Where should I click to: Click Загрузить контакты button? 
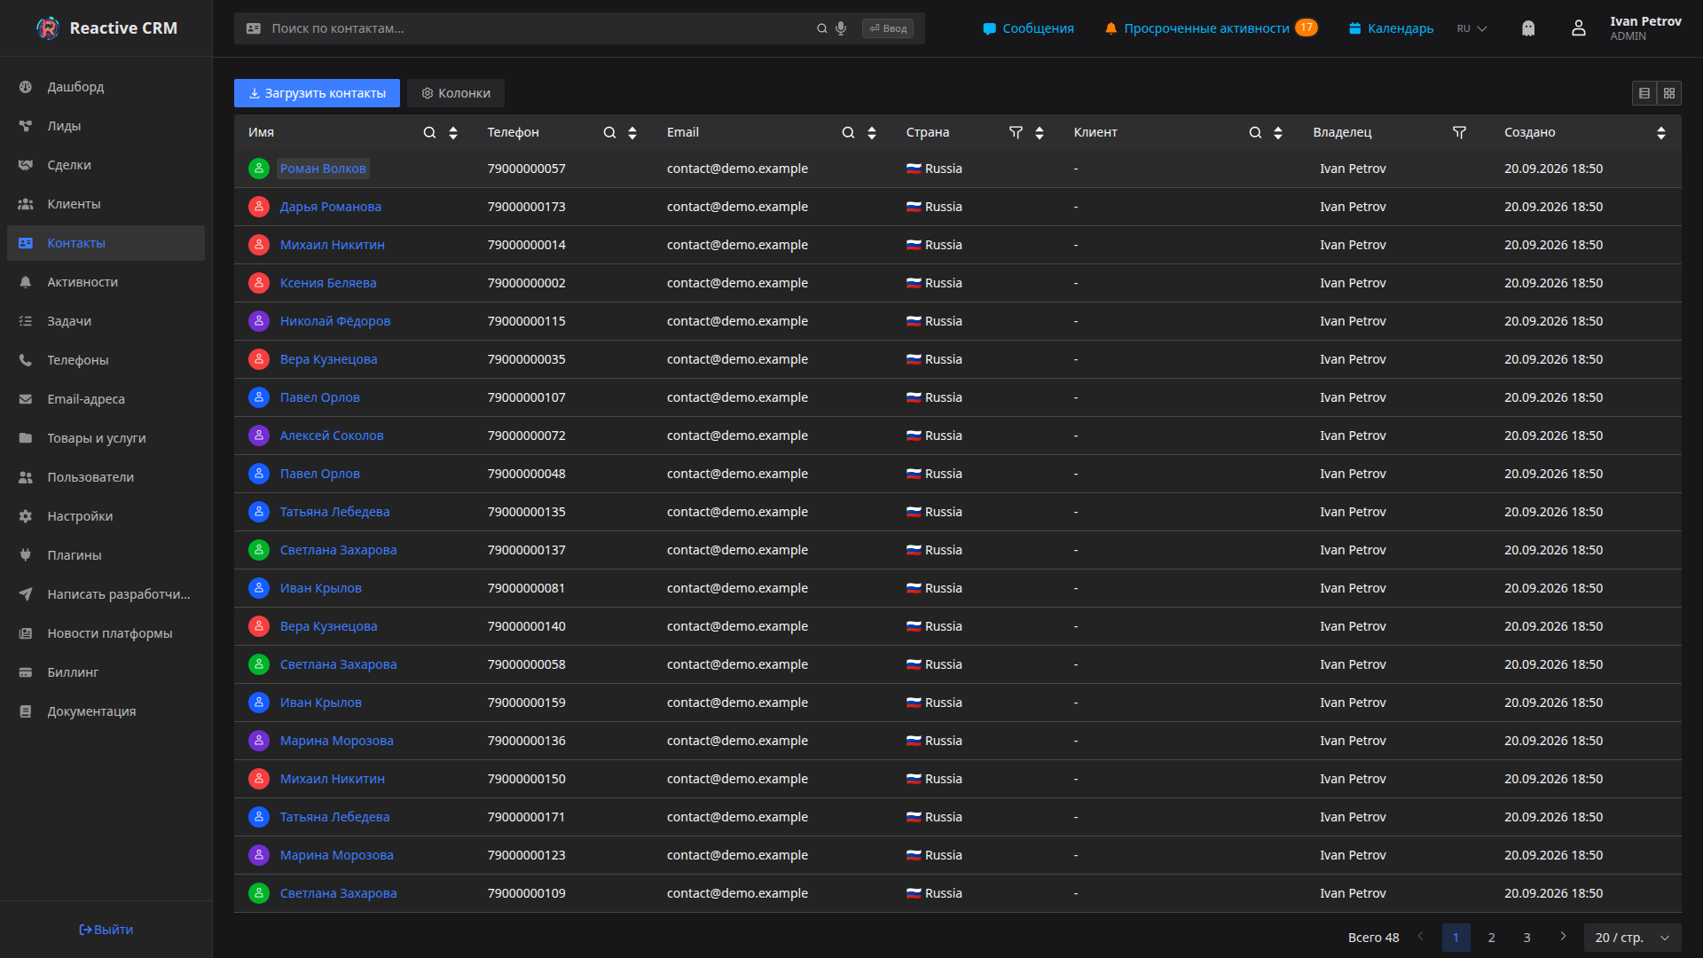(x=317, y=93)
